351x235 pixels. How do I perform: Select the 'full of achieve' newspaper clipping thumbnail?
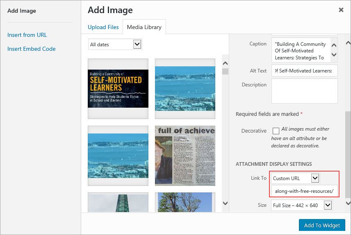pos(185,156)
